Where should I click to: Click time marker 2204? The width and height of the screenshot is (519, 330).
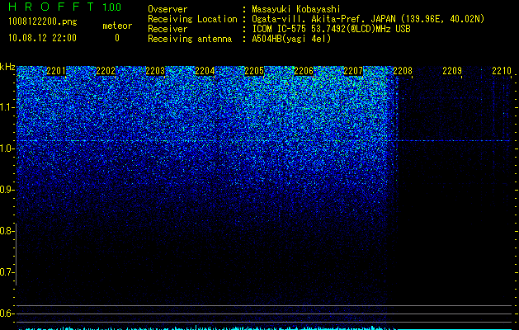click(205, 71)
